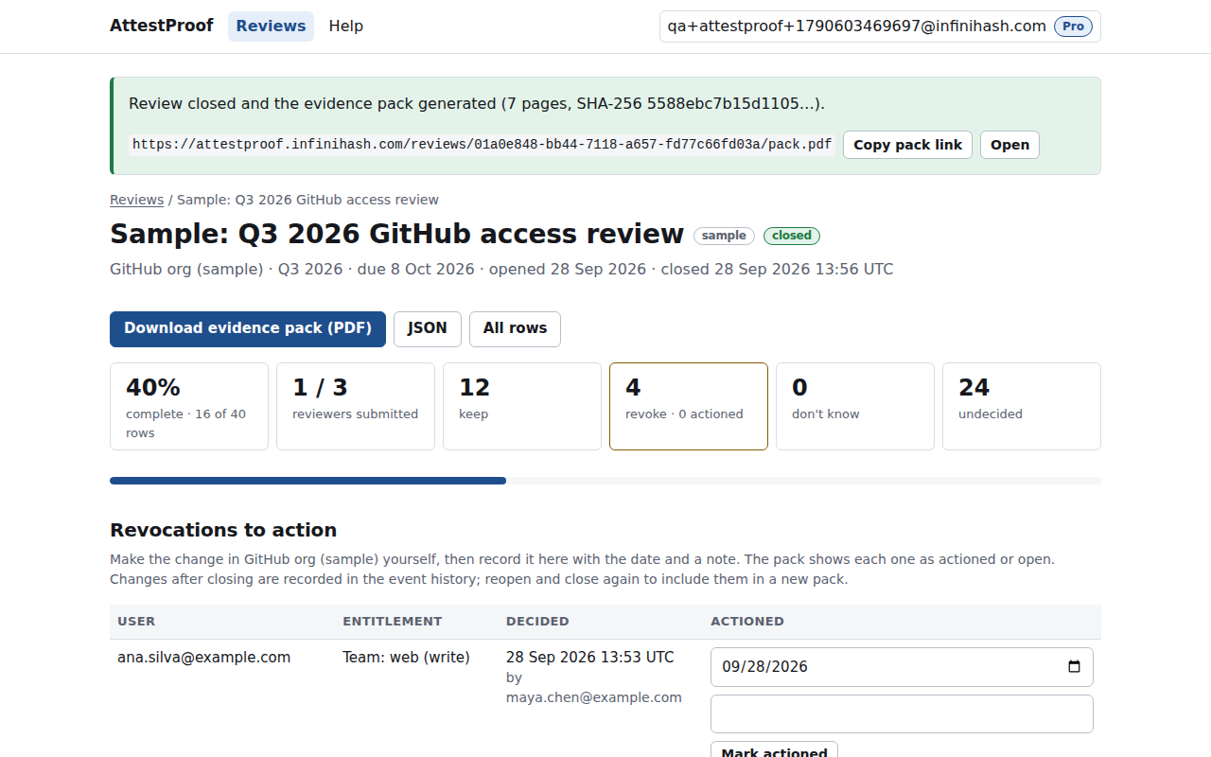Click the AttestProof logo
Image resolution: width=1211 pixels, height=757 pixels.
point(162,26)
